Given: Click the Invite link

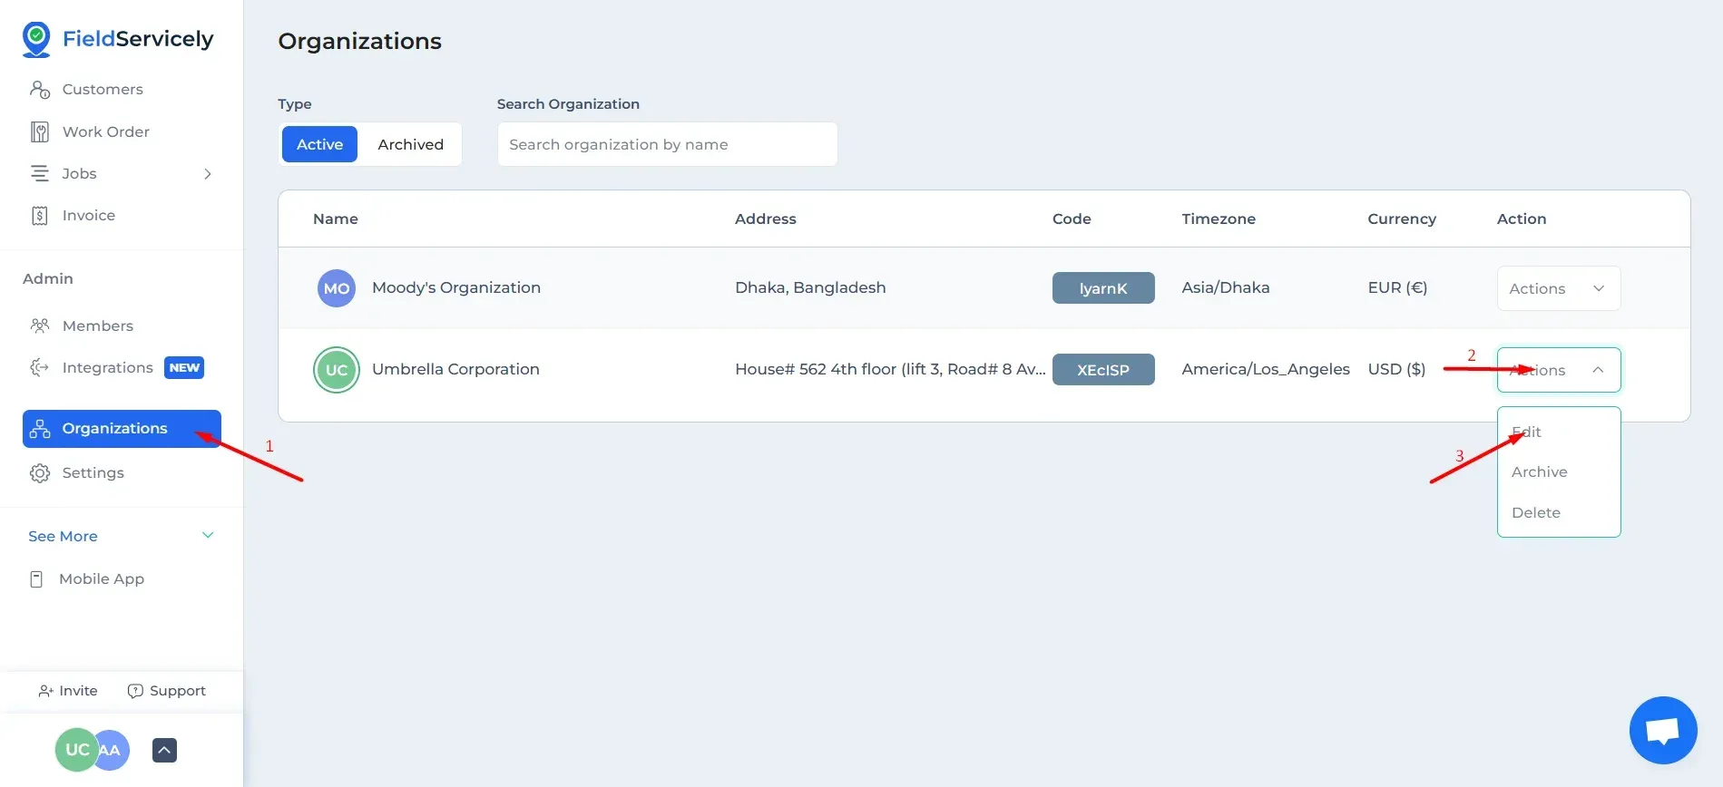Looking at the screenshot, I should (x=68, y=691).
